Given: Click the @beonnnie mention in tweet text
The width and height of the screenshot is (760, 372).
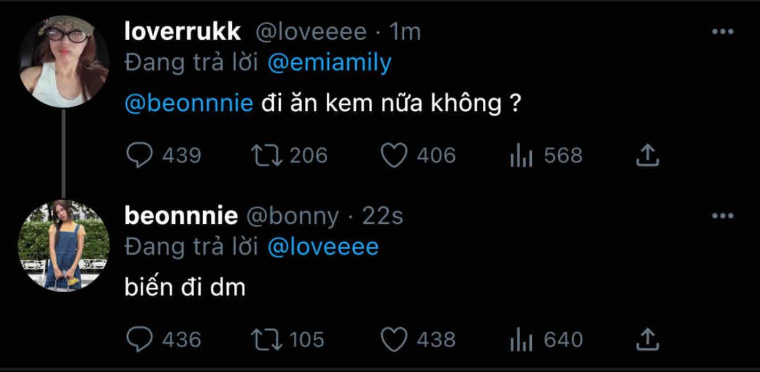Looking at the screenshot, I should click(x=188, y=103).
